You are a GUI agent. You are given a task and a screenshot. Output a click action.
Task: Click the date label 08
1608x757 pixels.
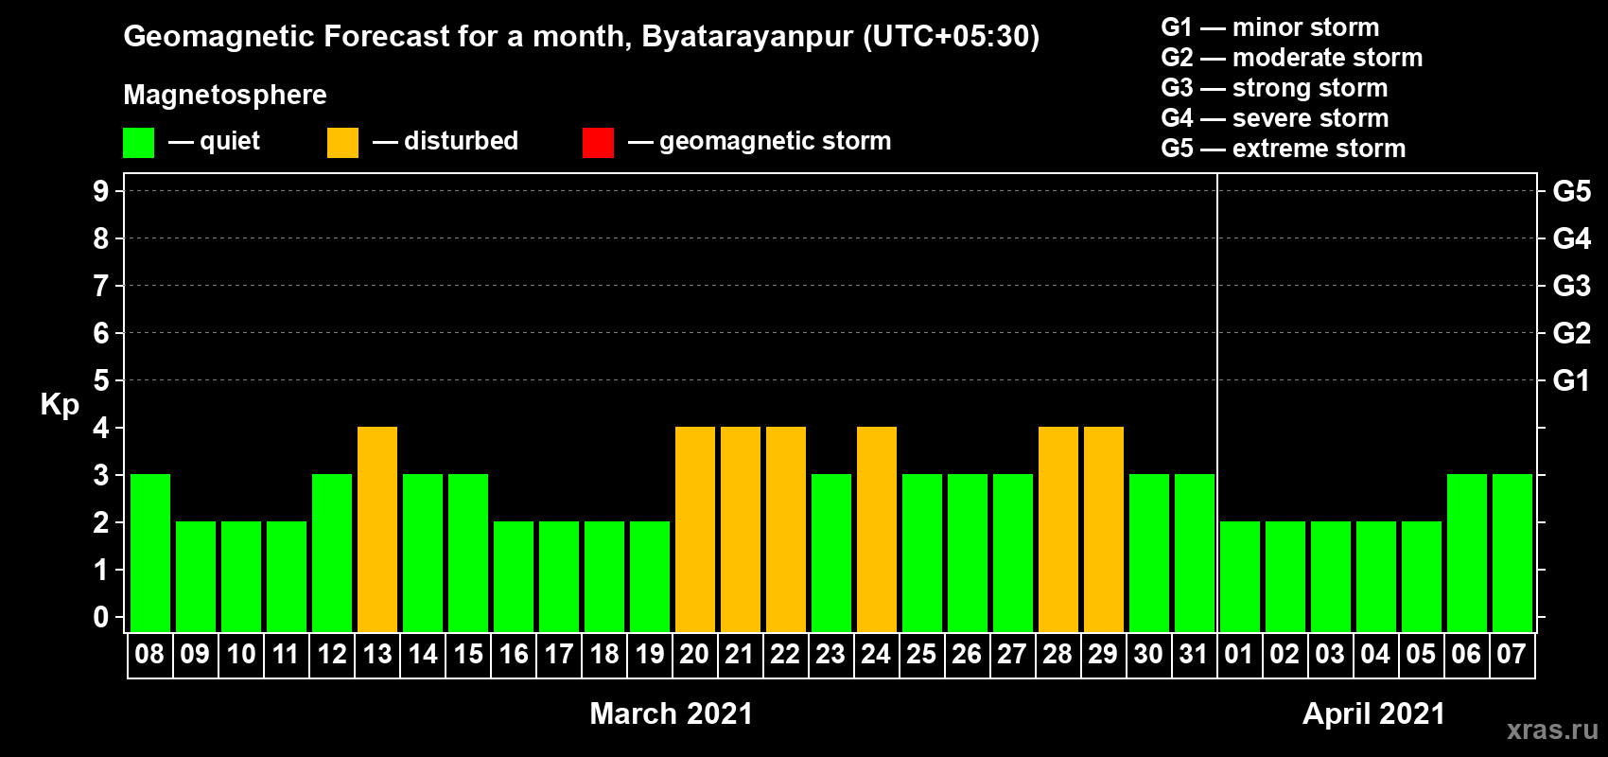[149, 655]
